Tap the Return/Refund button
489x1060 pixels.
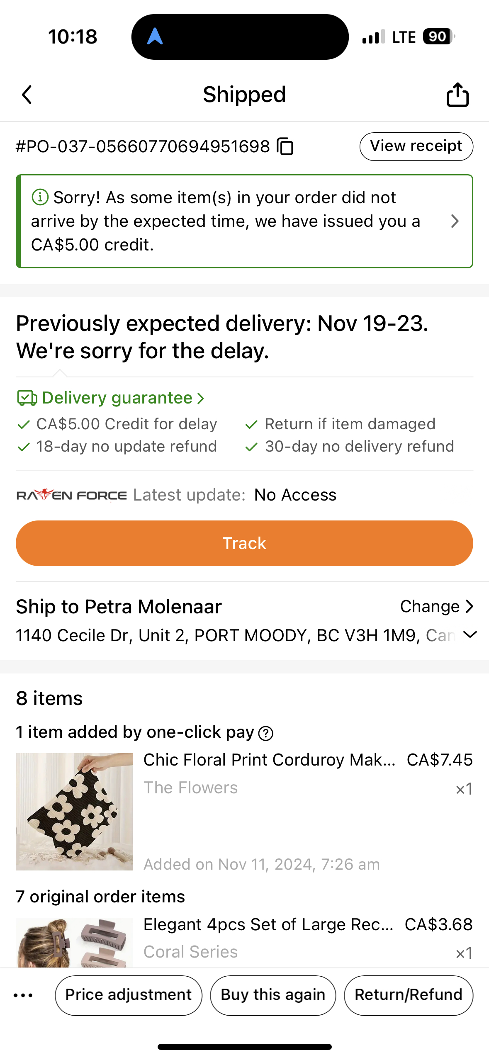coord(408,995)
